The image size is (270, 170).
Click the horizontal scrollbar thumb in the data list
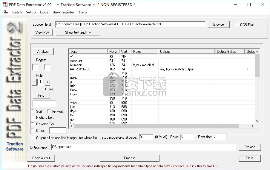click(156, 126)
